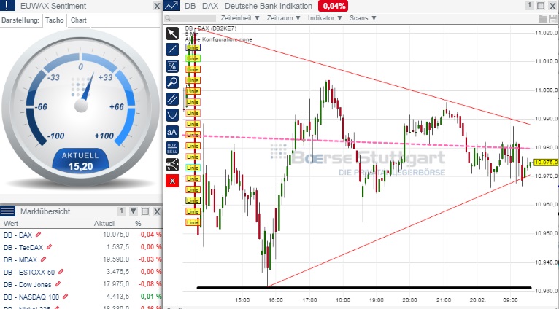559x309 pixels.
Task: Click the pencil icon next to DB - Dow Jones
Action: click(58, 284)
